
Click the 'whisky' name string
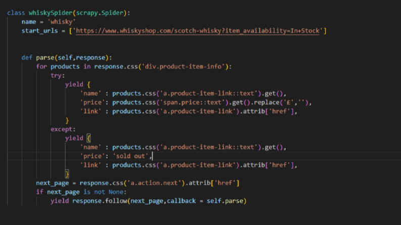pos(61,22)
